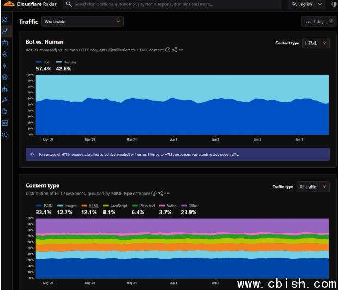Screen dimensions: 338x290
Task: Click the 8.1% JavaScript value
Action: 109,212
